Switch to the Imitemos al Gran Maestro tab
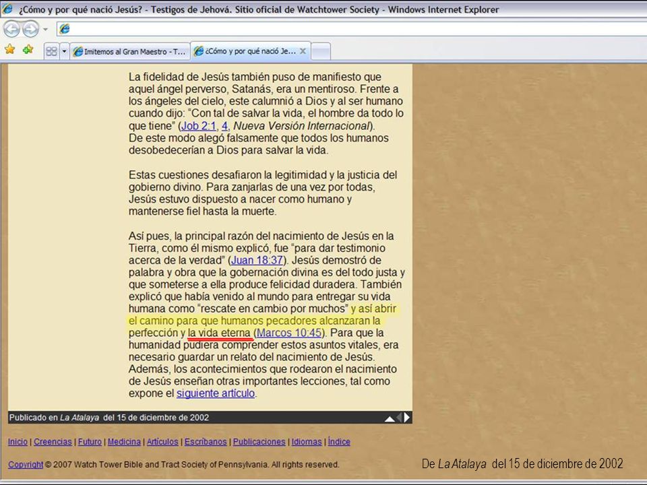Image resolution: width=647 pixels, height=485 pixels. (x=130, y=52)
